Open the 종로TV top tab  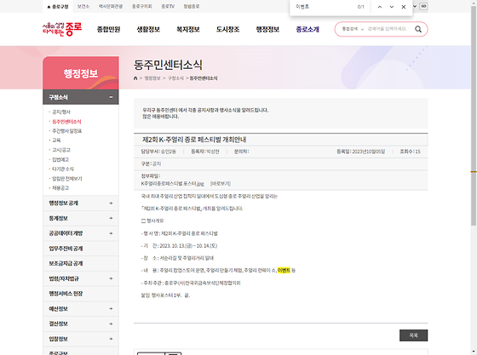[168, 6]
